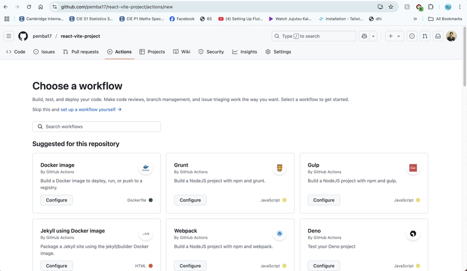Configure the Grunt workflow
This screenshot has height=271, width=467.
190,200
